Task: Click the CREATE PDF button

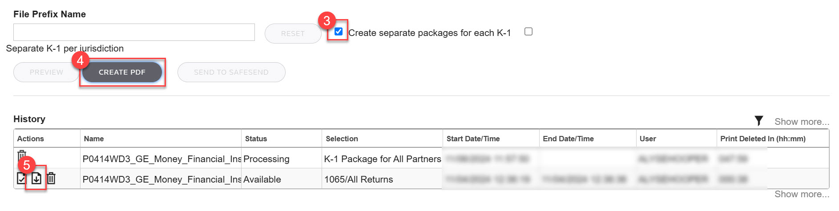Action: (x=122, y=72)
